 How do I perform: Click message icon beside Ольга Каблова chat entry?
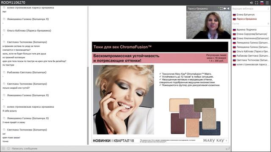pos(4,30)
